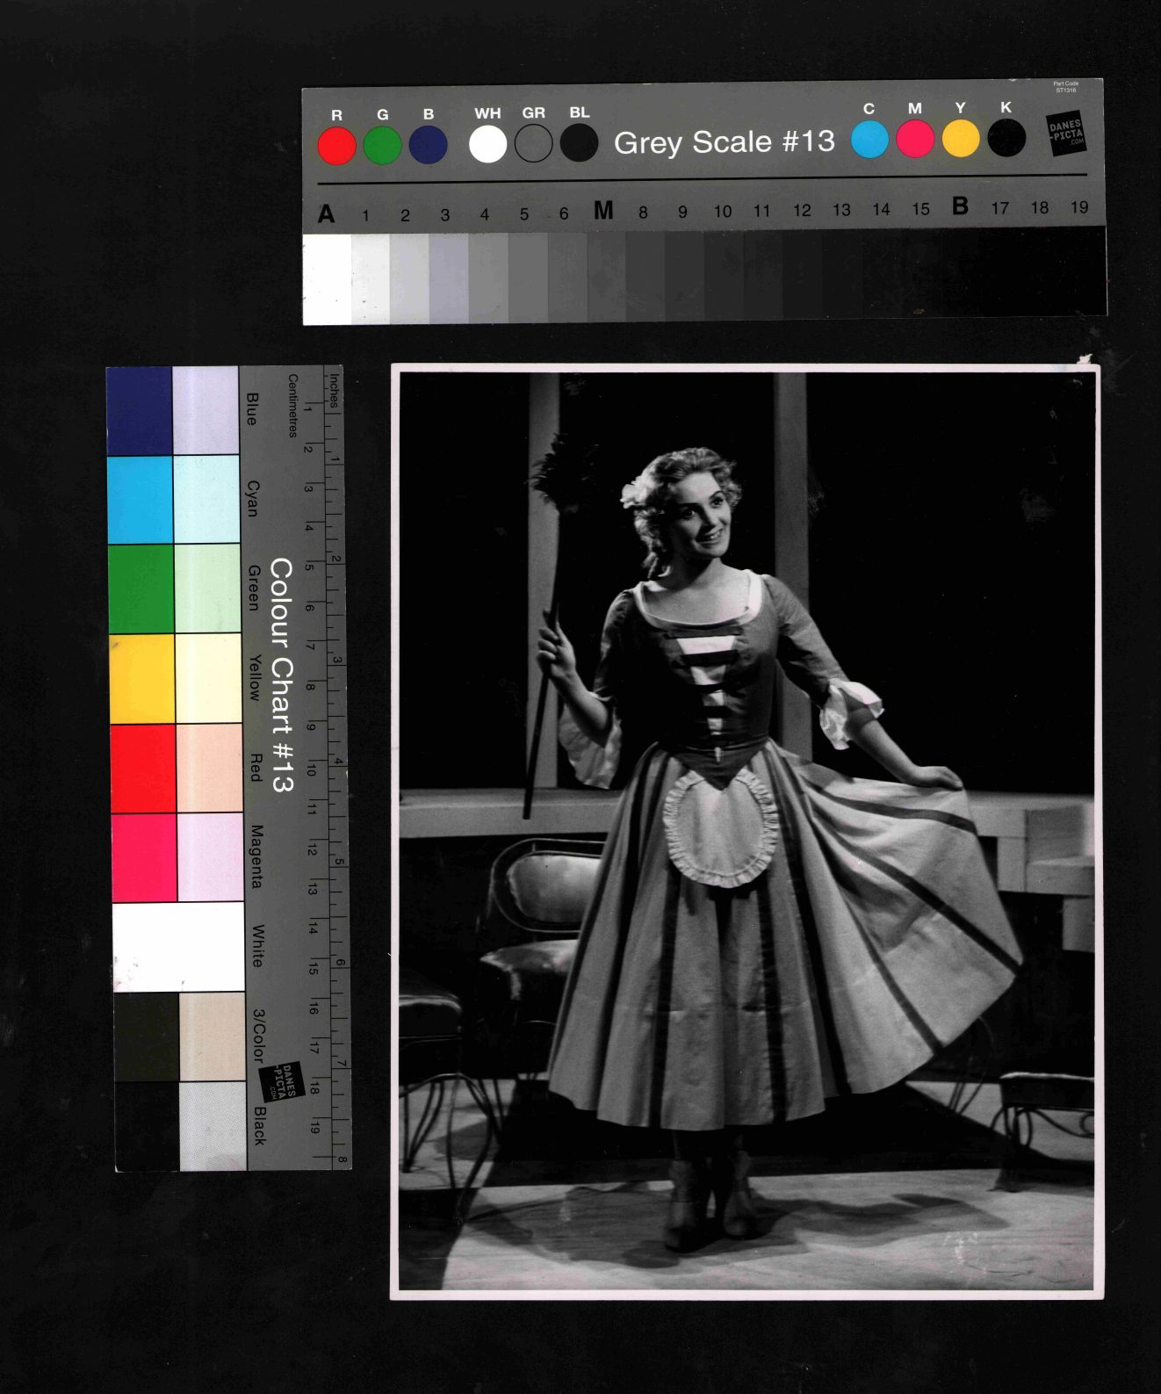This screenshot has width=1161, height=1394.
Task: Pick the cyan circle labeled C
Action: pos(869,140)
